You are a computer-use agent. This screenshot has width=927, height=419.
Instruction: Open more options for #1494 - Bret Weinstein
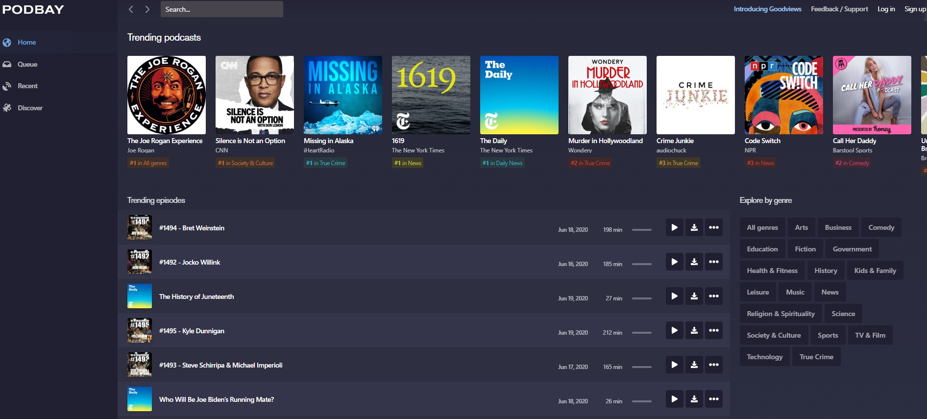pos(714,227)
